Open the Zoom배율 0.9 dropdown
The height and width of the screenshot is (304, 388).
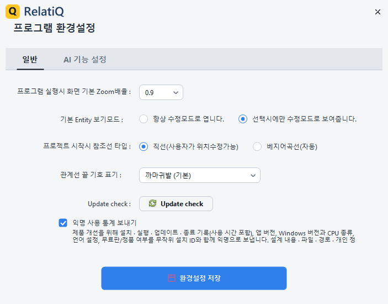[x=161, y=92]
